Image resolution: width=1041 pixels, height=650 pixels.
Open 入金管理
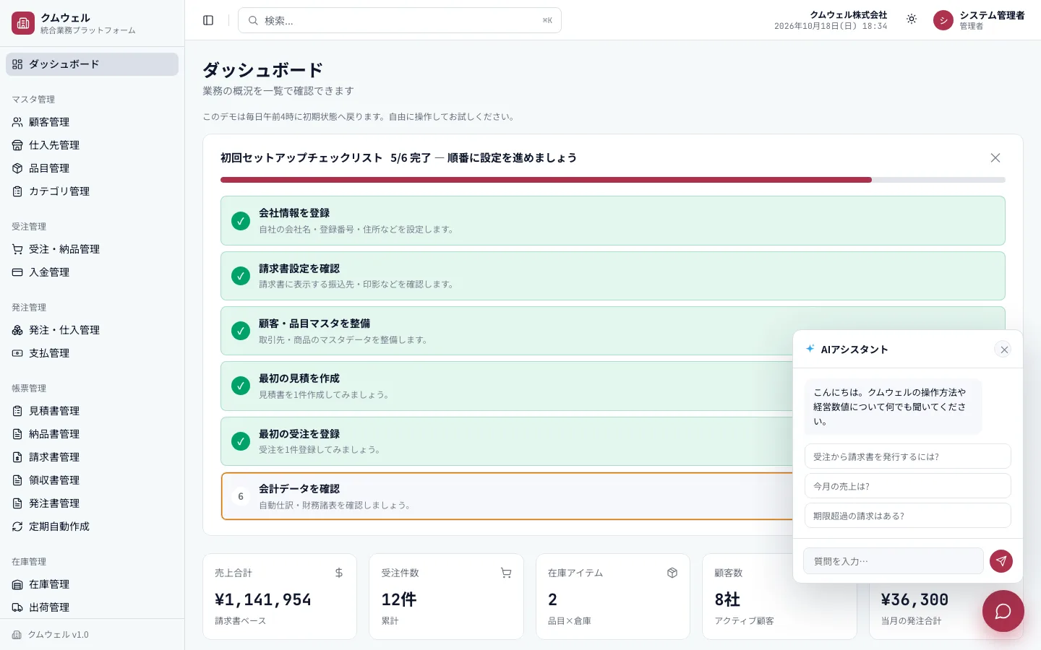[92, 272]
